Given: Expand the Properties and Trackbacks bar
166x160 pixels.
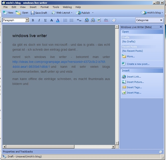Looking at the screenshot, I should (x=82, y=152).
